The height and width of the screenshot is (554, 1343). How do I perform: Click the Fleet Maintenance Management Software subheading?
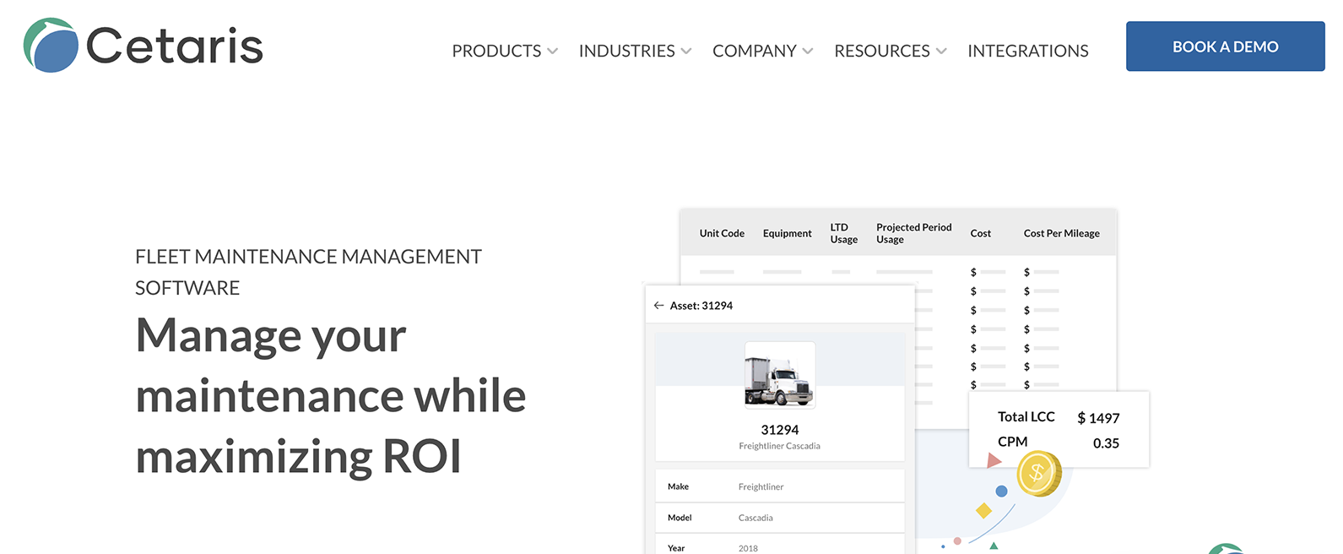(x=308, y=272)
